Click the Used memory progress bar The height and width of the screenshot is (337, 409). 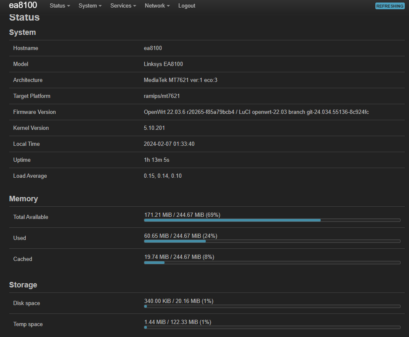272,242
